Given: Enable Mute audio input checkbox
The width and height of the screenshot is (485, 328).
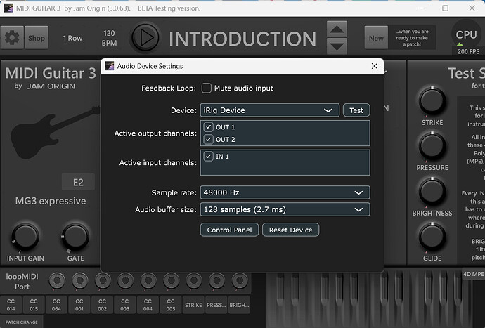Looking at the screenshot, I should point(207,88).
